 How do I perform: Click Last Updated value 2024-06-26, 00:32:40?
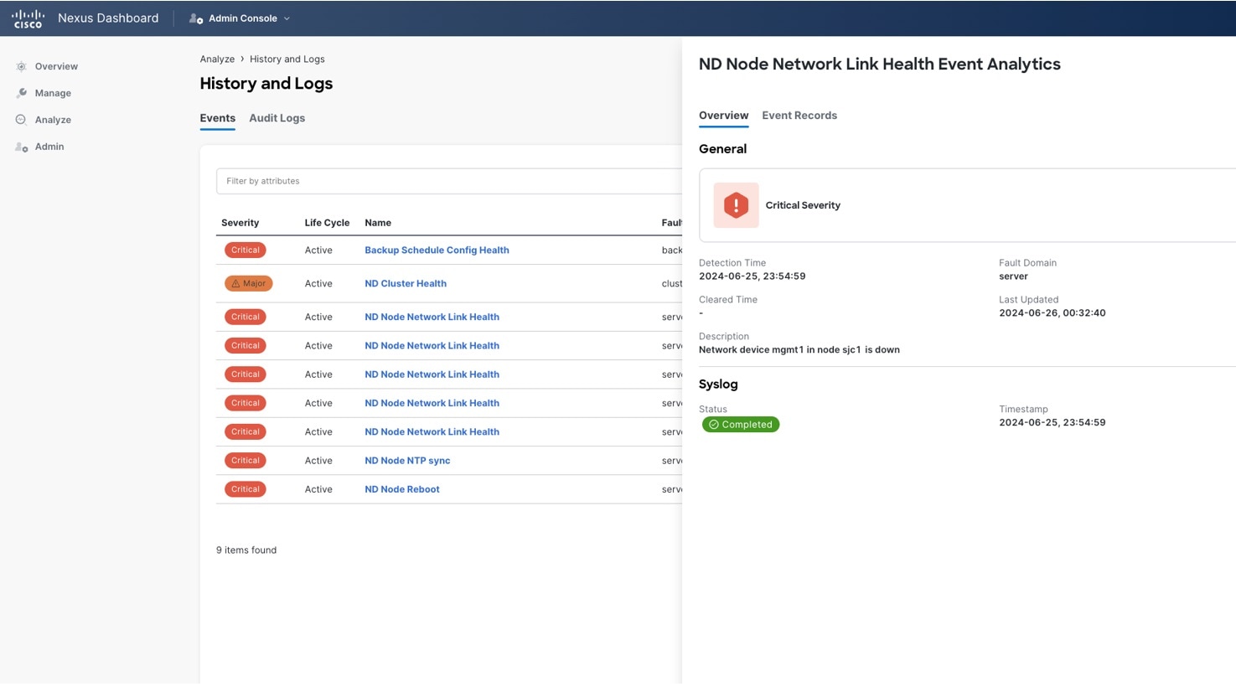(1052, 313)
